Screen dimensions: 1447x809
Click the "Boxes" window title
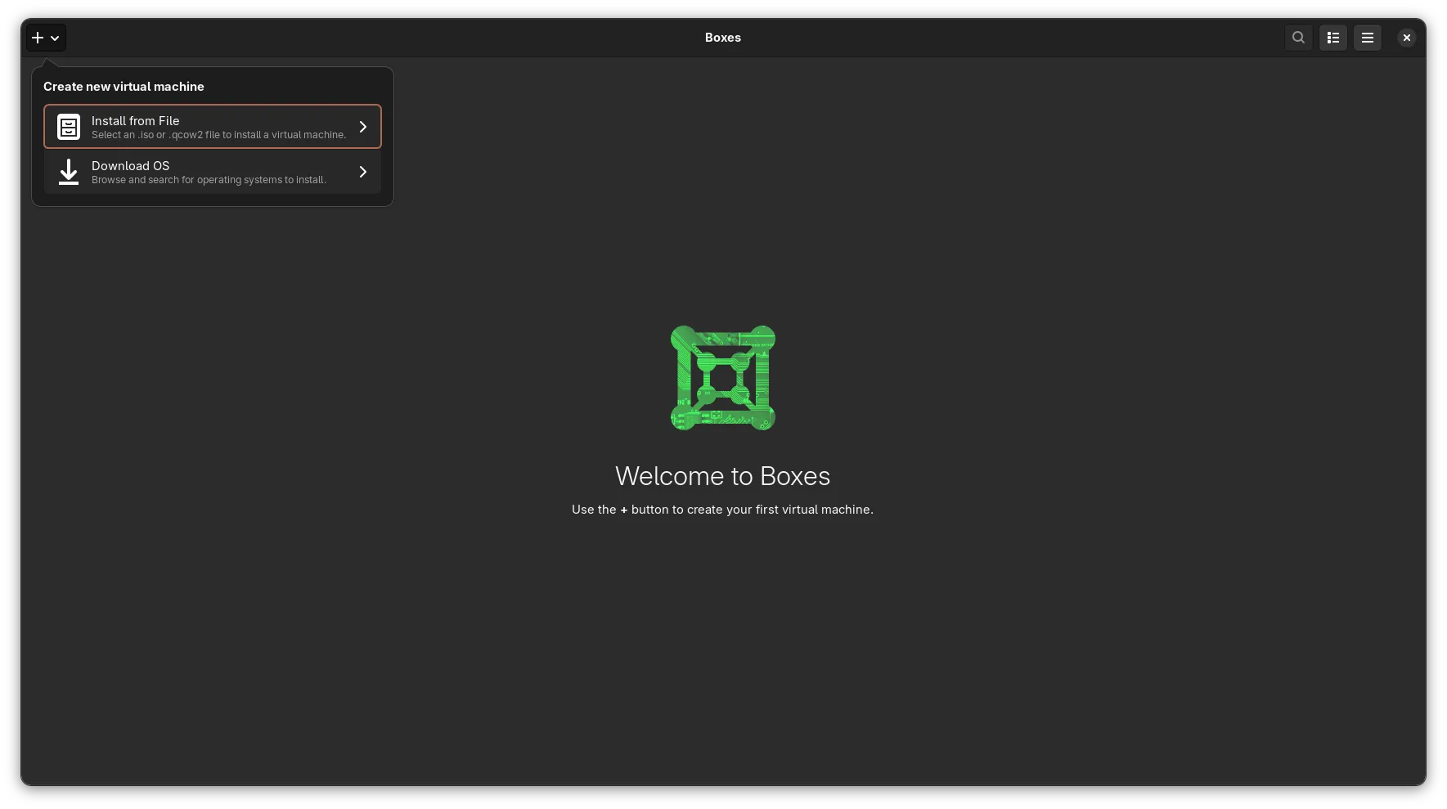coord(723,38)
